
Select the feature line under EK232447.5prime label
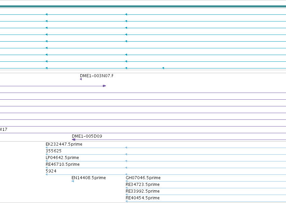click(x=166, y=148)
